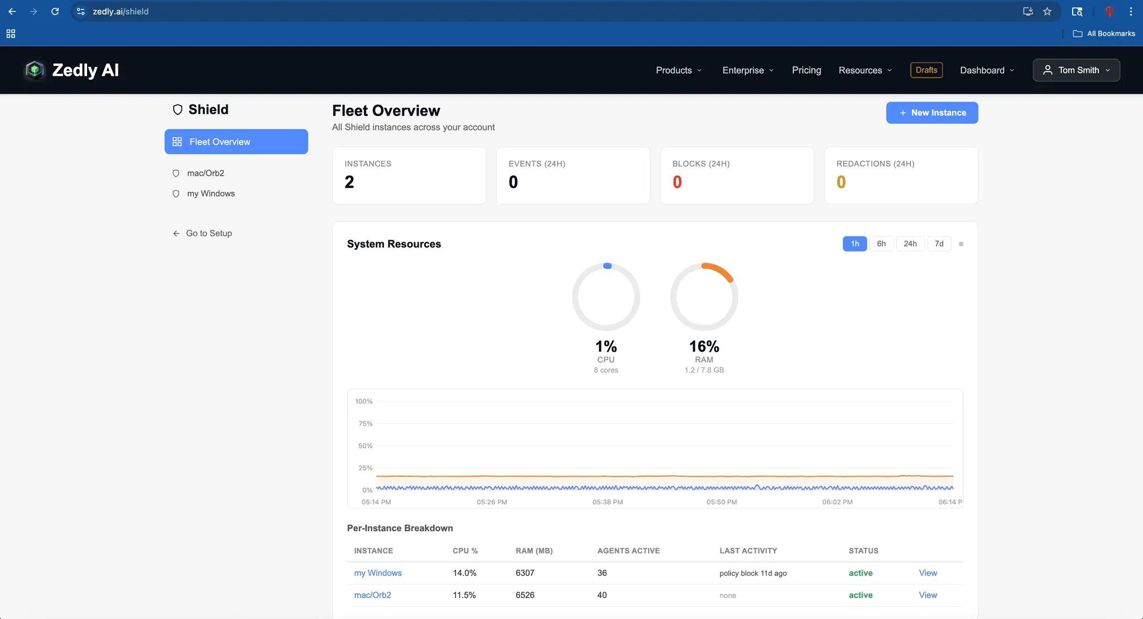
Task: Open the Dashboard dropdown menu
Action: 987,70
